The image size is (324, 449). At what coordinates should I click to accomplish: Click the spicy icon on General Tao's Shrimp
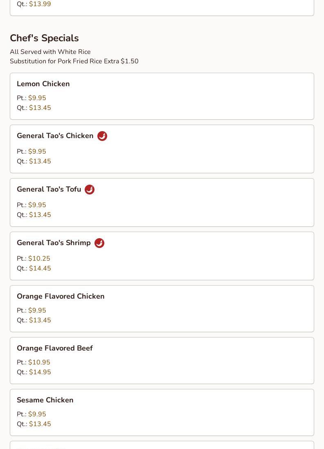[99, 243]
